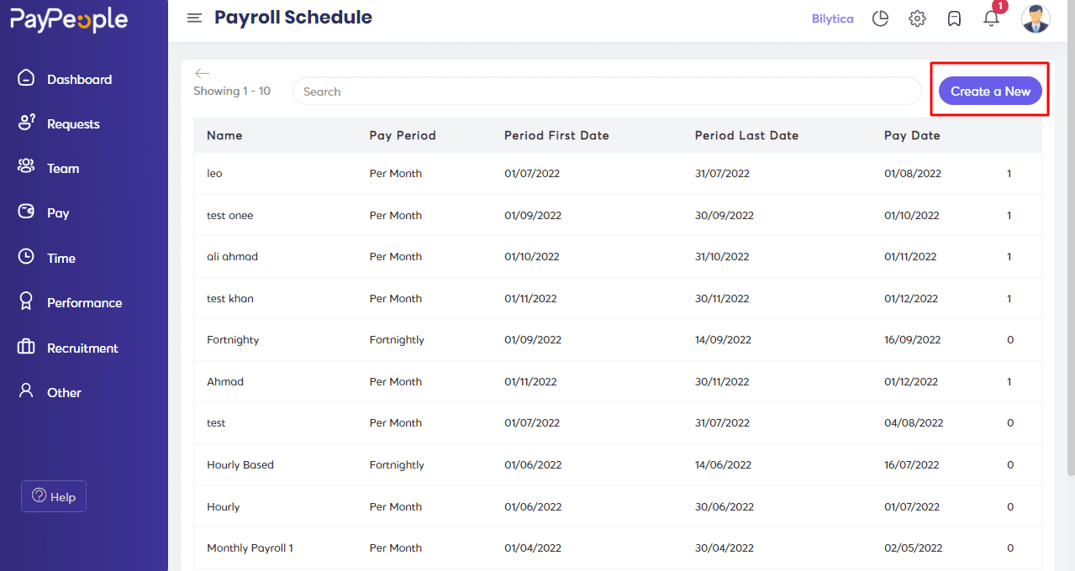
Task: Open the Bilytica link
Action: coord(832,18)
